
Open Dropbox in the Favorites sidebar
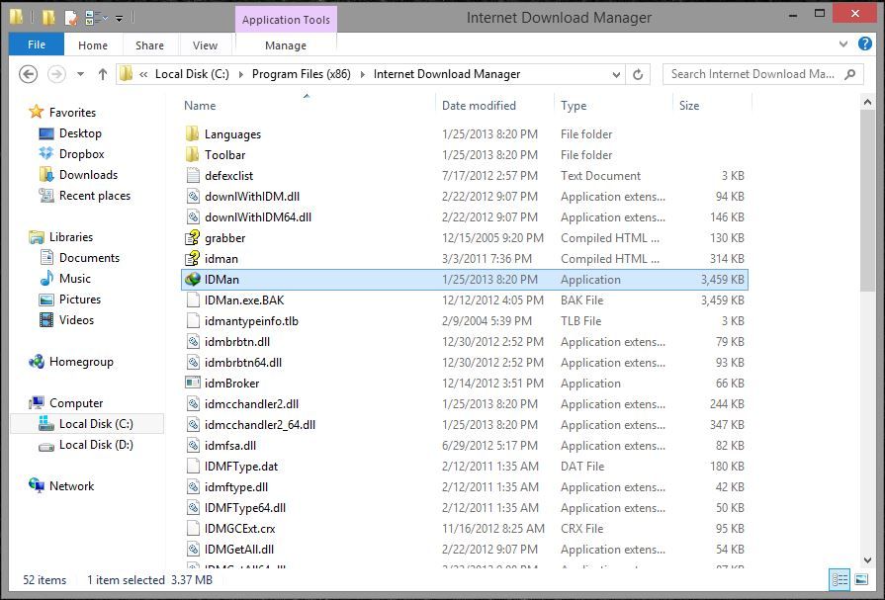coord(71,154)
